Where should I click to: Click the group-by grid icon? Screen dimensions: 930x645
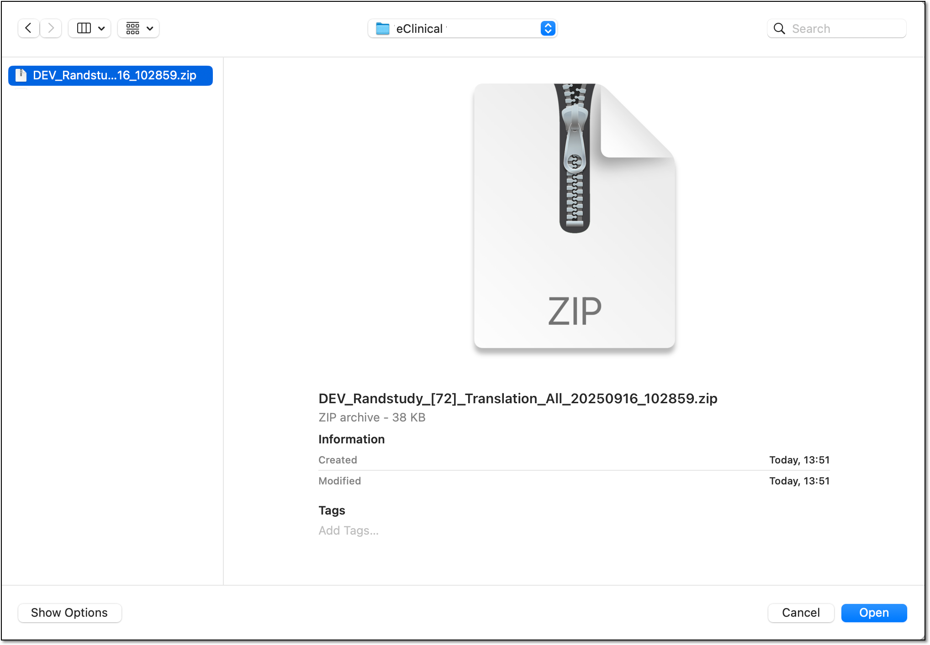[x=133, y=28]
